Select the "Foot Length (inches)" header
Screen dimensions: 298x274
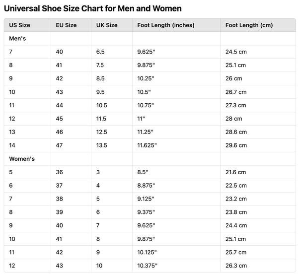pyautogui.click(x=166, y=25)
